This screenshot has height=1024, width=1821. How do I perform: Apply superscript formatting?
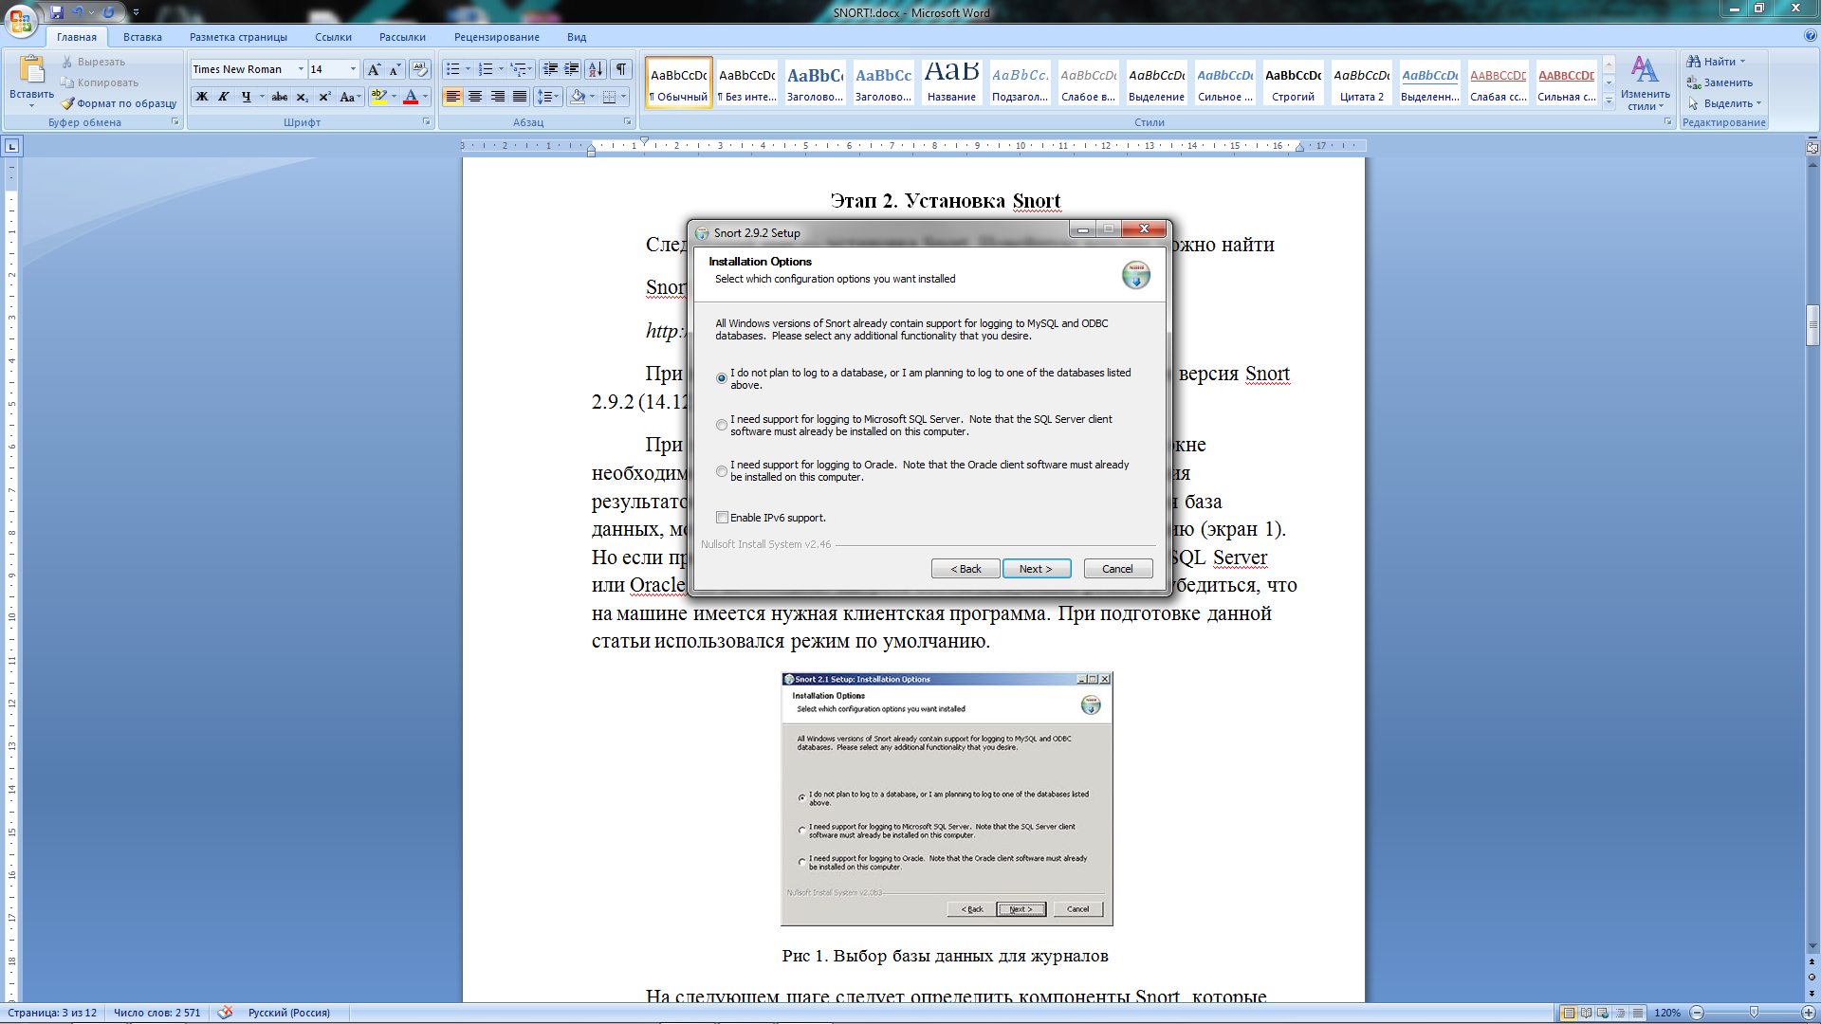click(x=324, y=97)
